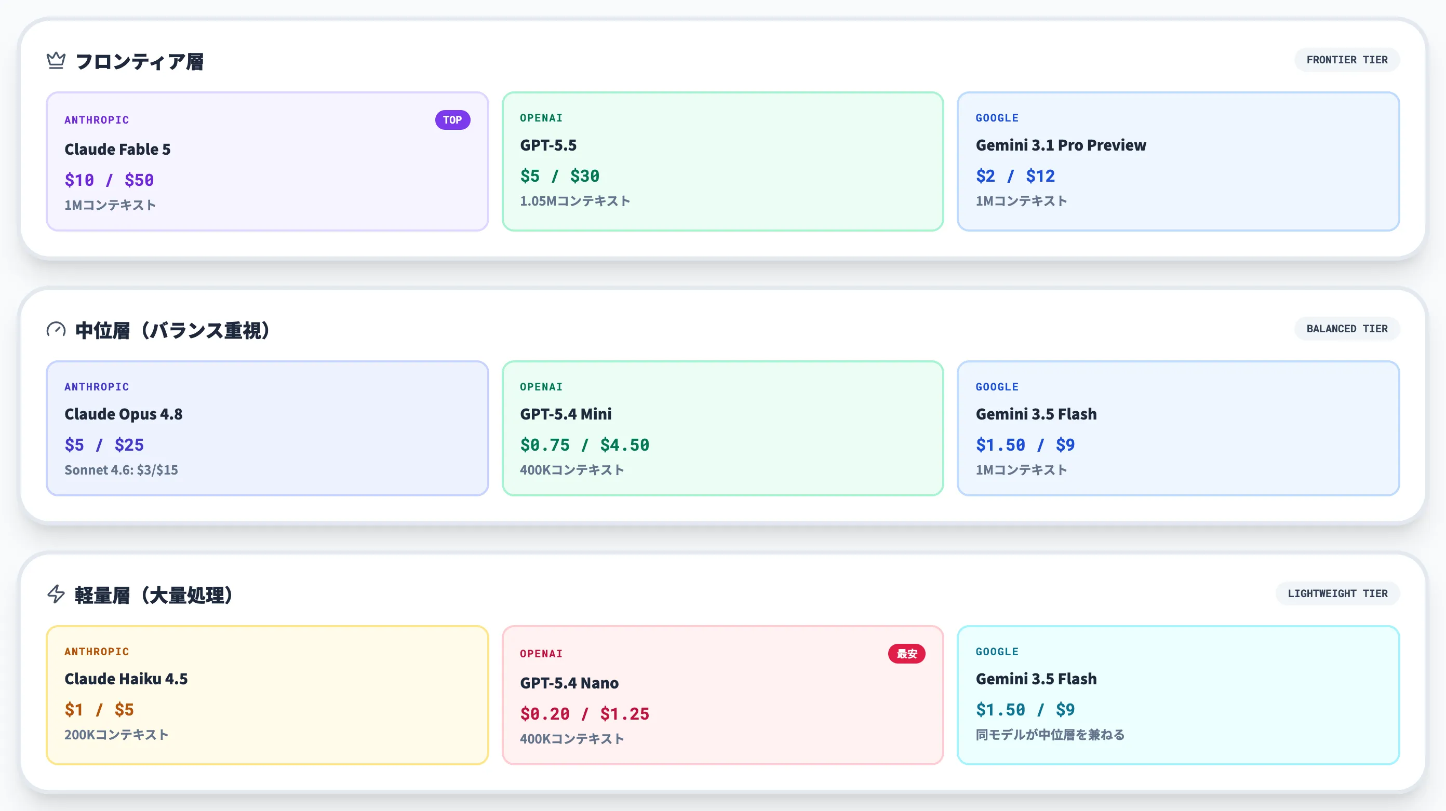Click the red 最安 badge
This screenshot has height=811, width=1446.
906,653
